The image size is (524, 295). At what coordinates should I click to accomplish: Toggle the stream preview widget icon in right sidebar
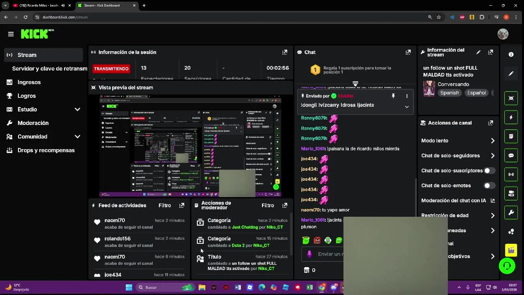pyautogui.click(x=511, y=98)
